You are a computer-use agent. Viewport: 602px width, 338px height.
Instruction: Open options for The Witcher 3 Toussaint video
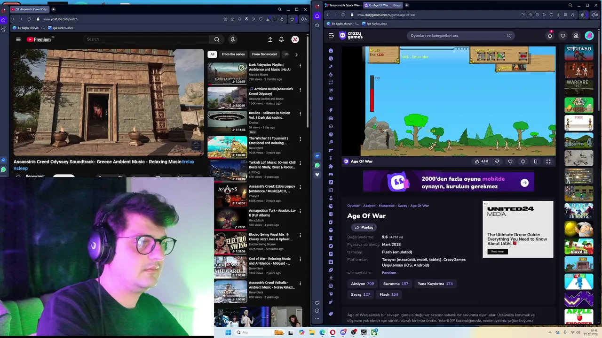(300, 139)
